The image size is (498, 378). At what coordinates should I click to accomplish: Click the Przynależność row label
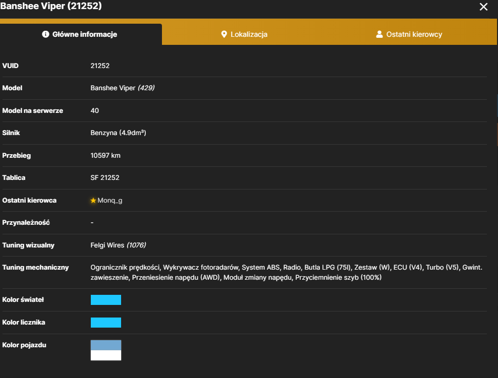pyautogui.click(x=26, y=222)
